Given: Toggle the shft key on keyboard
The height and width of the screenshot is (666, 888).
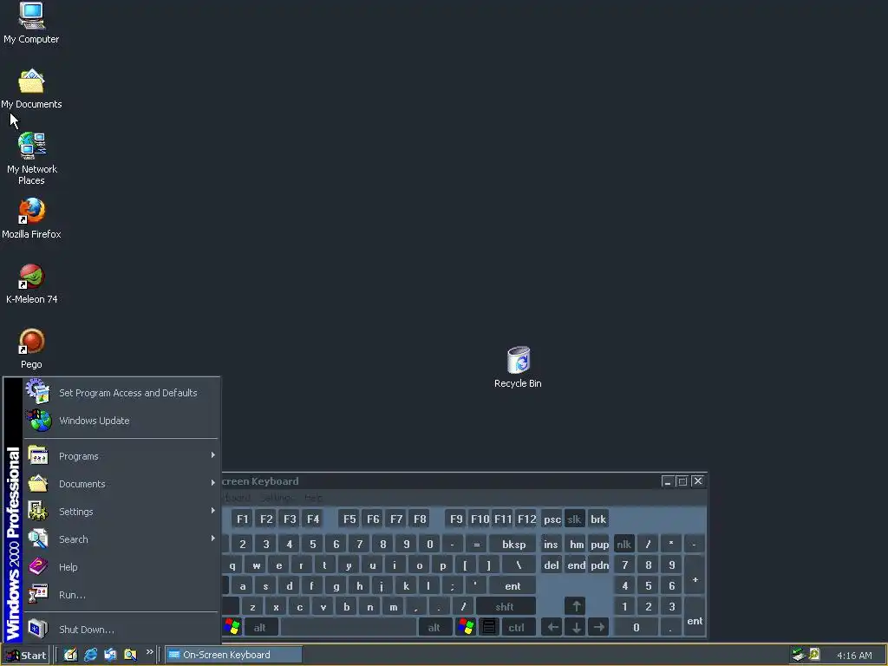Looking at the screenshot, I should 506,606.
